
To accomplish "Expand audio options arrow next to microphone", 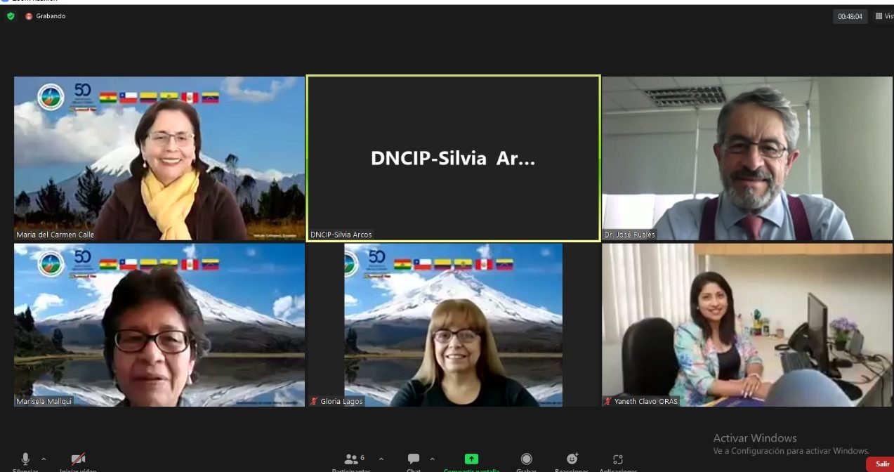I will (44, 459).
